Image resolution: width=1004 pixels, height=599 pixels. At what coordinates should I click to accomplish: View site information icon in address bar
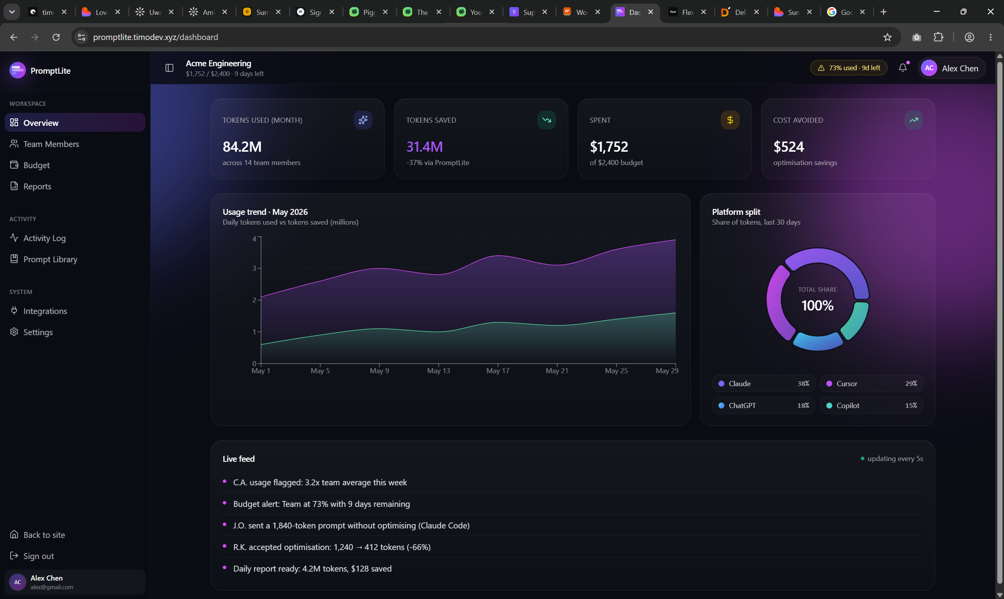[x=82, y=37]
